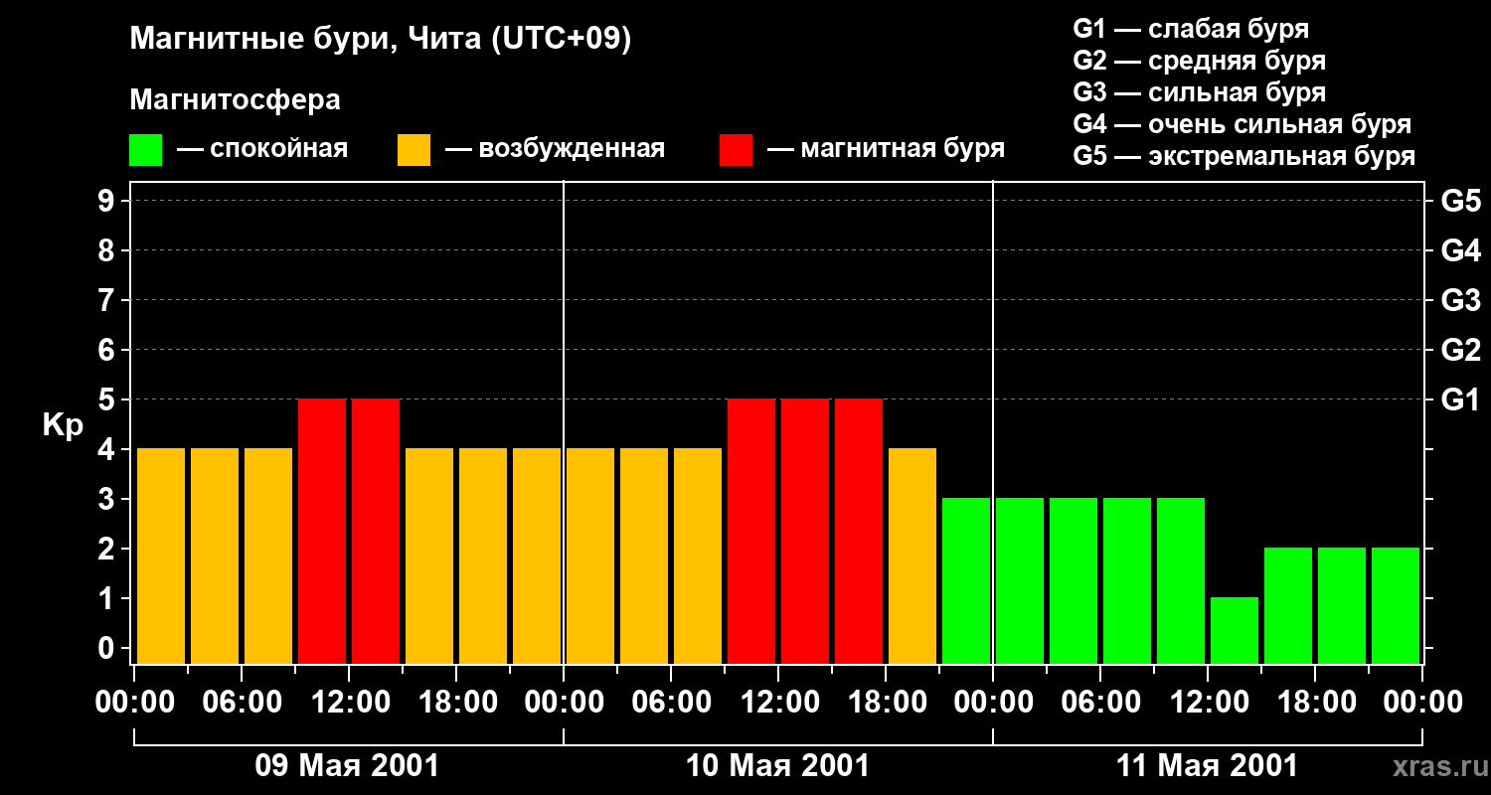The height and width of the screenshot is (795, 1491).
Task: Click the right-axis 'G3' storm level label
Action: [x=1460, y=301]
